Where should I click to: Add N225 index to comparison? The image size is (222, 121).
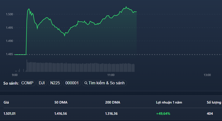point(55,83)
